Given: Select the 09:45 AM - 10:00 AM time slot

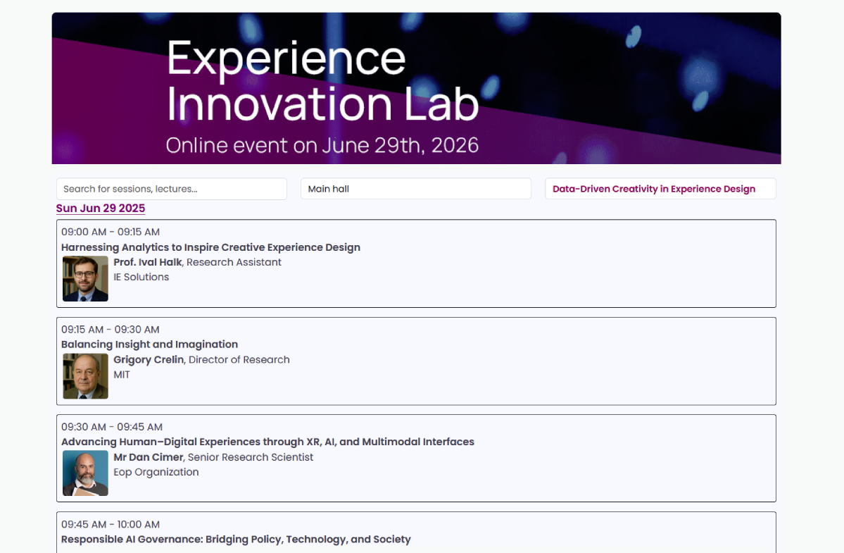Looking at the screenshot, I should (x=111, y=524).
